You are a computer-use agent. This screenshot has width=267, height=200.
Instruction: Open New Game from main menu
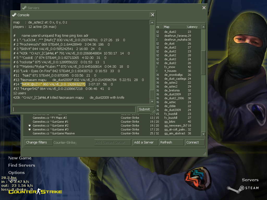(x=20, y=158)
